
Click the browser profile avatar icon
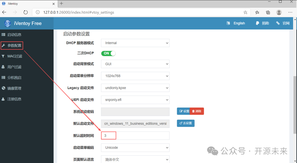pyautogui.click(x=279, y=12)
